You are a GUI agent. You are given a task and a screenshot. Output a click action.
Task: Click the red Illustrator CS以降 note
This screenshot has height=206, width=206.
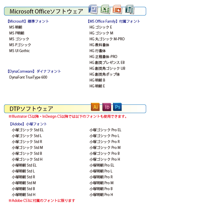tap(68, 117)
